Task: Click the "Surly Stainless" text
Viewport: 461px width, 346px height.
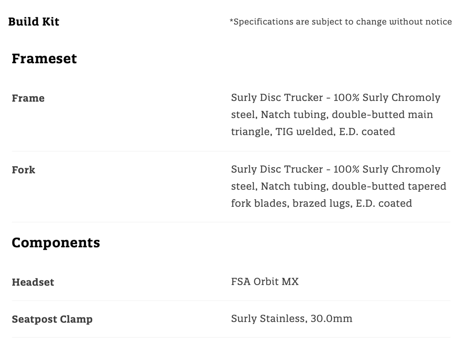Action: (x=268, y=319)
